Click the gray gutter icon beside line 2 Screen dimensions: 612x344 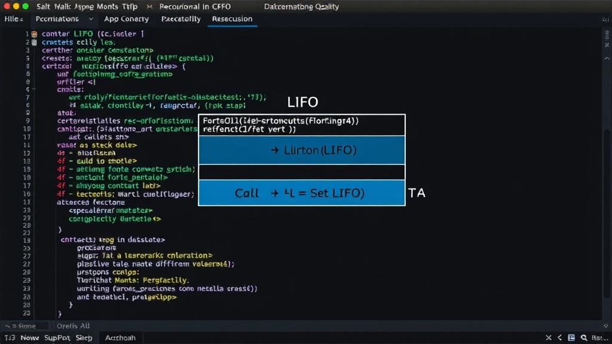coord(34,42)
